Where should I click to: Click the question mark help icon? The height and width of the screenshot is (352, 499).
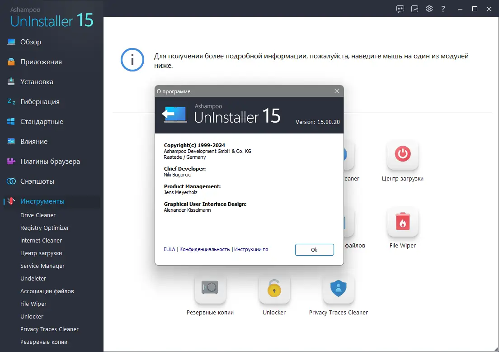pyautogui.click(x=443, y=9)
